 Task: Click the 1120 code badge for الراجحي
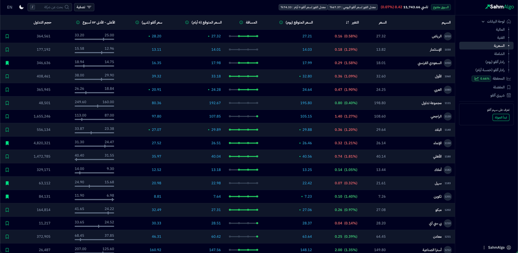(x=447, y=116)
